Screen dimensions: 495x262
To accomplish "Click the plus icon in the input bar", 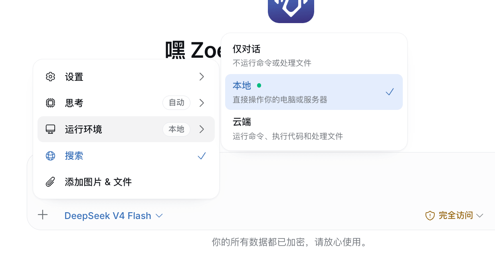I will pos(43,215).
